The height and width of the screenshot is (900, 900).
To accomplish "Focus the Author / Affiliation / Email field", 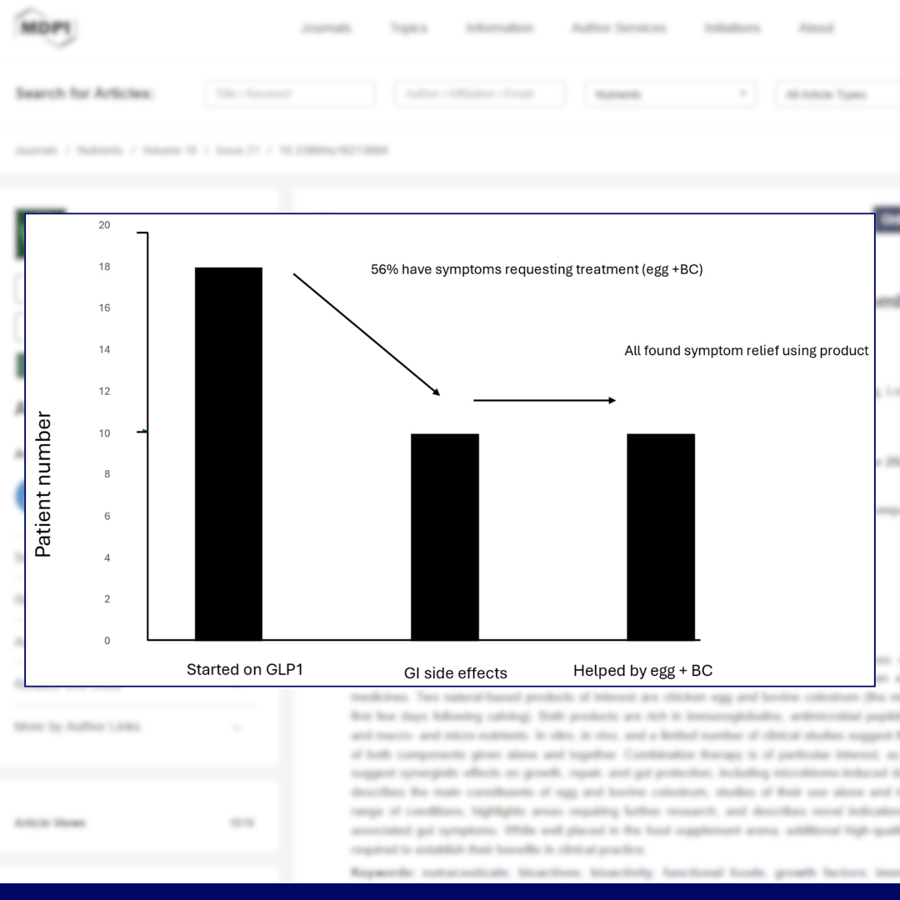I will tap(479, 93).
